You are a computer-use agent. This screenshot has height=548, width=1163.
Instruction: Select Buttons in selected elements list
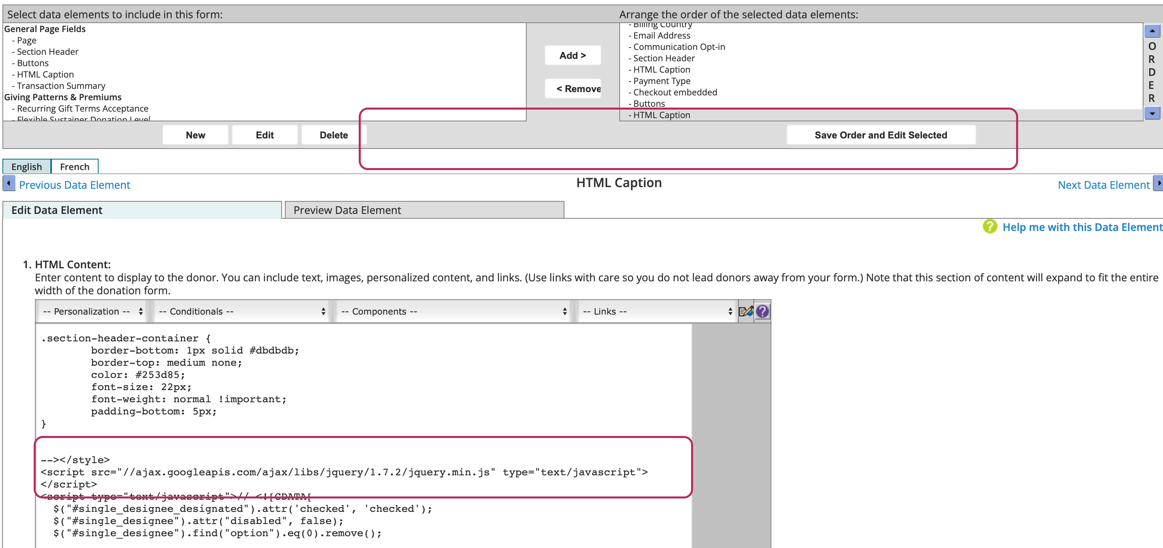pos(649,104)
